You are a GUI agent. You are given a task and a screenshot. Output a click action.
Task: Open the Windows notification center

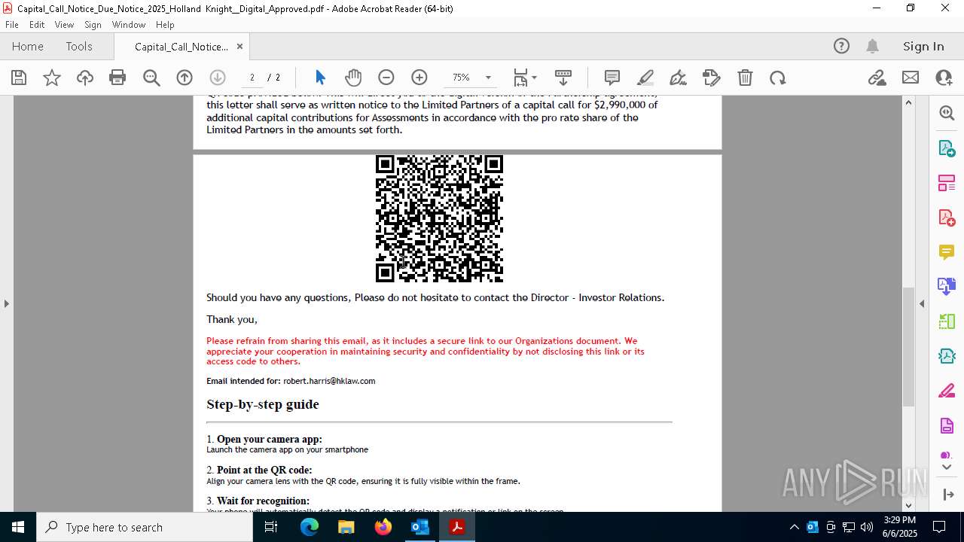(939, 527)
